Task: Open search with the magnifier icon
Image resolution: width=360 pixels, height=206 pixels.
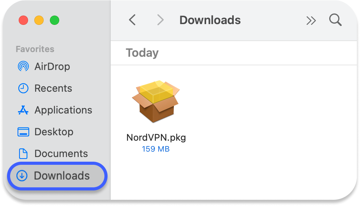Action: (x=335, y=20)
